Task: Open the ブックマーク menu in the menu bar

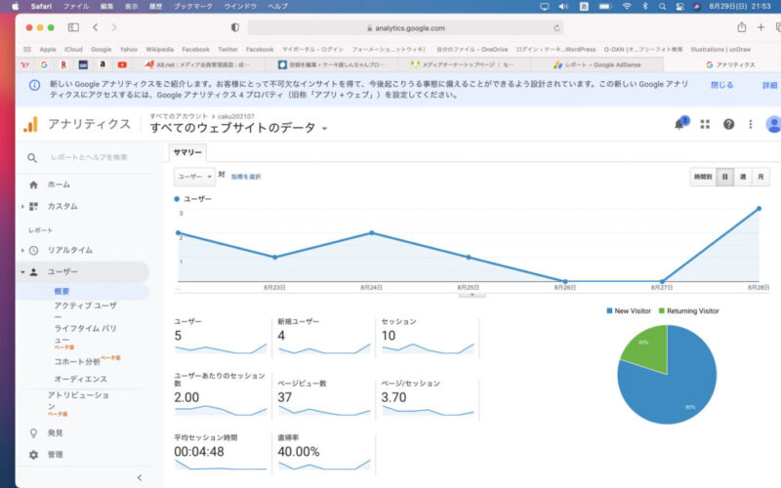Action: [x=192, y=7]
